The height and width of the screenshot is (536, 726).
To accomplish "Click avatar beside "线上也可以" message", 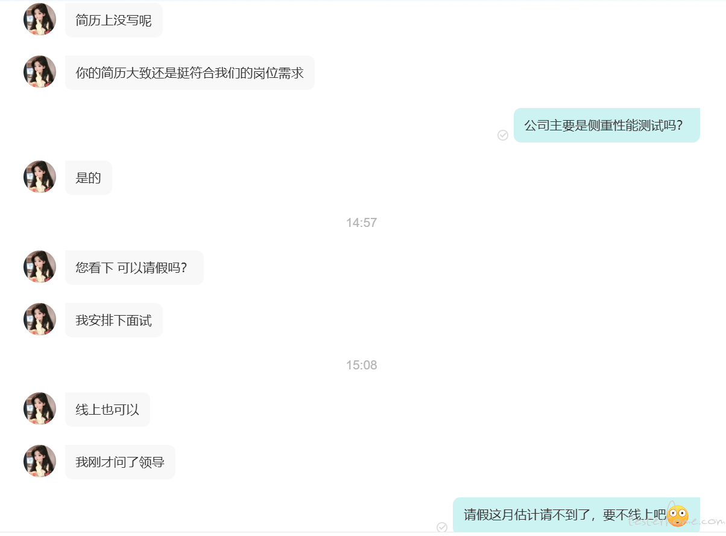I will pyautogui.click(x=40, y=409).
